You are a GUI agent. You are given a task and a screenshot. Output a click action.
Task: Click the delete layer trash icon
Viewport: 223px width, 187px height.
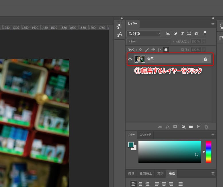(206, 127)
